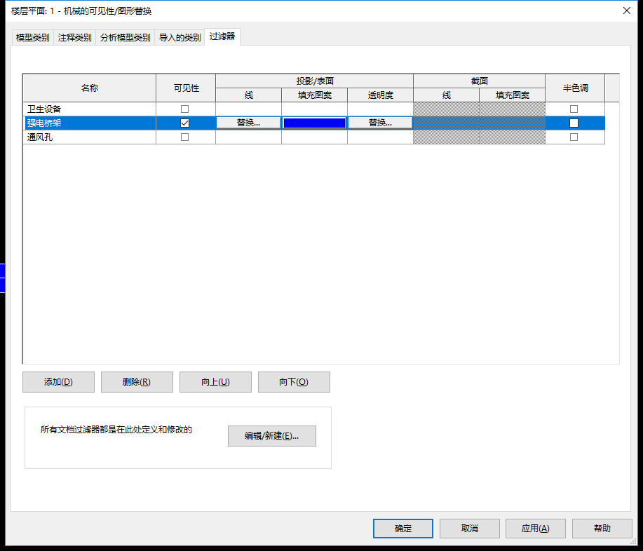Toggle visibility checkbox for 卫生设备 filter
This screenshot has width=643, height=551.
[185, 109]
